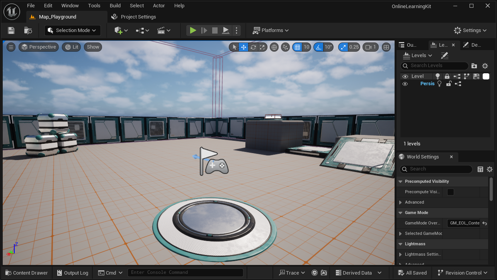Open the Output Log

tap(73, 273)
